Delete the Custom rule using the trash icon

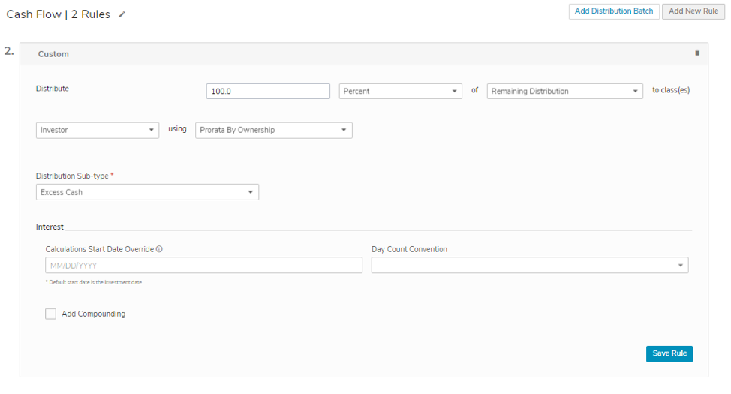pos(697,53)
